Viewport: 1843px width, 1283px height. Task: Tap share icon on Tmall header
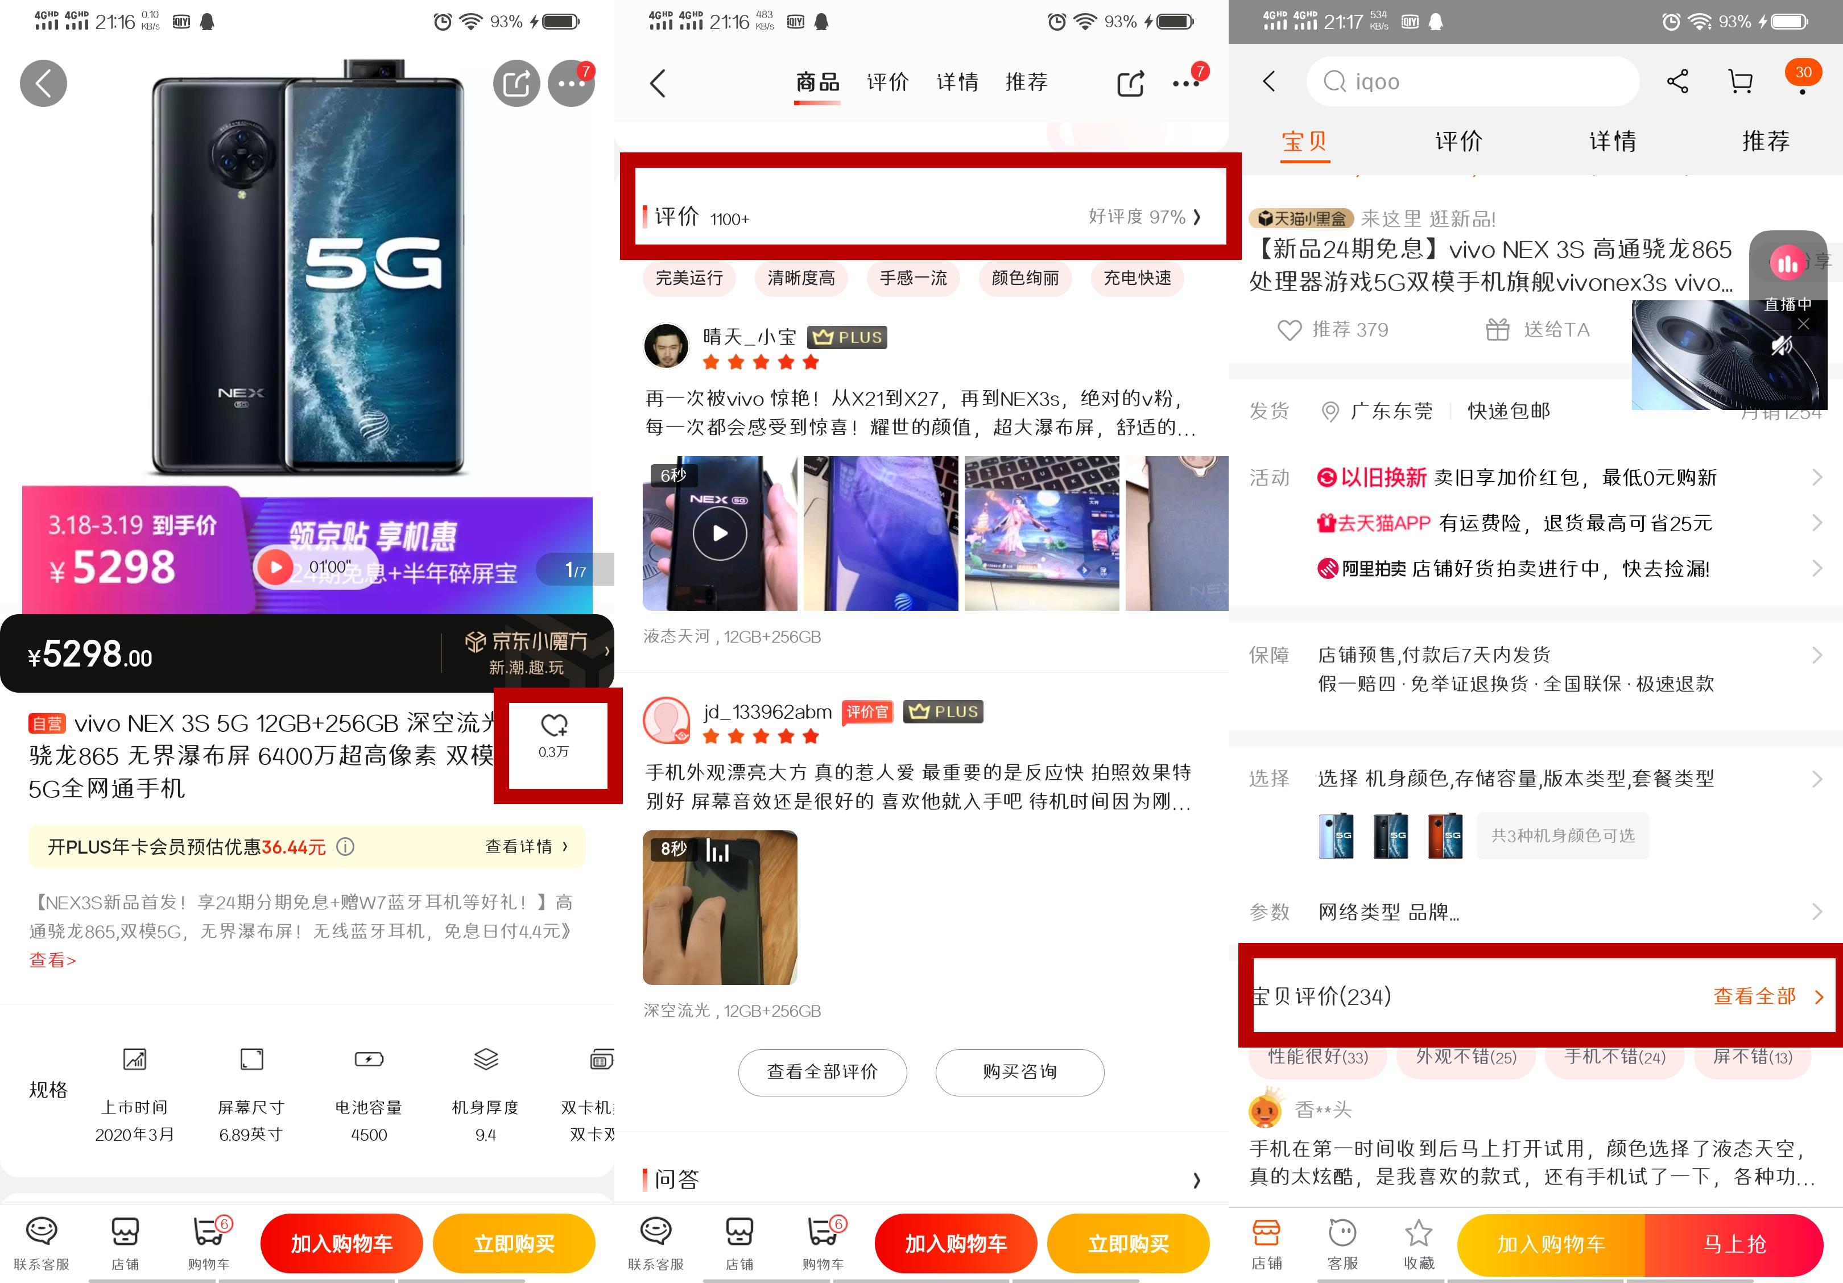click(1677, 81)
